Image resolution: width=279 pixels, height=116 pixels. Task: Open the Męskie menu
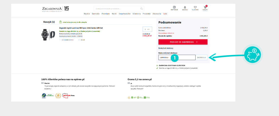(x=87, y=14)
